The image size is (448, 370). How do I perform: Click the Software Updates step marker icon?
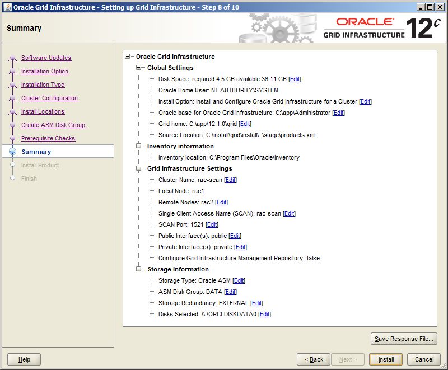(x=12, y=58)
